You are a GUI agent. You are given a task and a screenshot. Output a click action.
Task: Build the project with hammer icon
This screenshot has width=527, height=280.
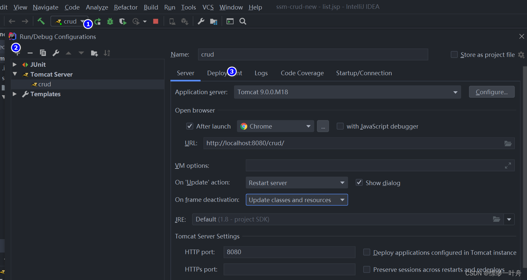[x=41, y=21]
